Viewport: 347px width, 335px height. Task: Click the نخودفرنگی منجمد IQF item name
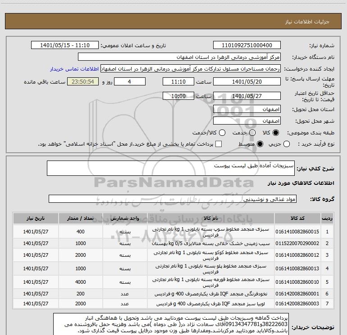tap(211, 294)
